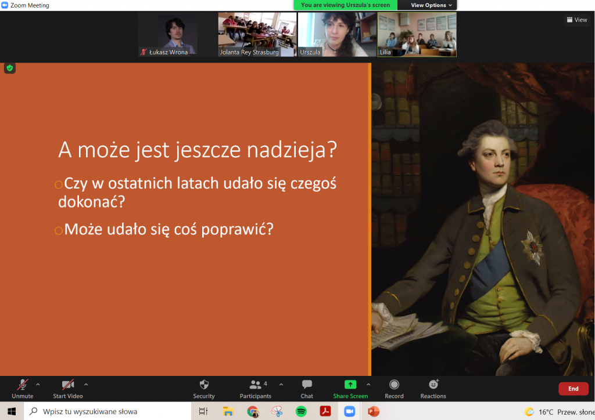This screenshot has height=420, width=595.
Task: Click the red End meeting button
Action: tap(573, 389)
